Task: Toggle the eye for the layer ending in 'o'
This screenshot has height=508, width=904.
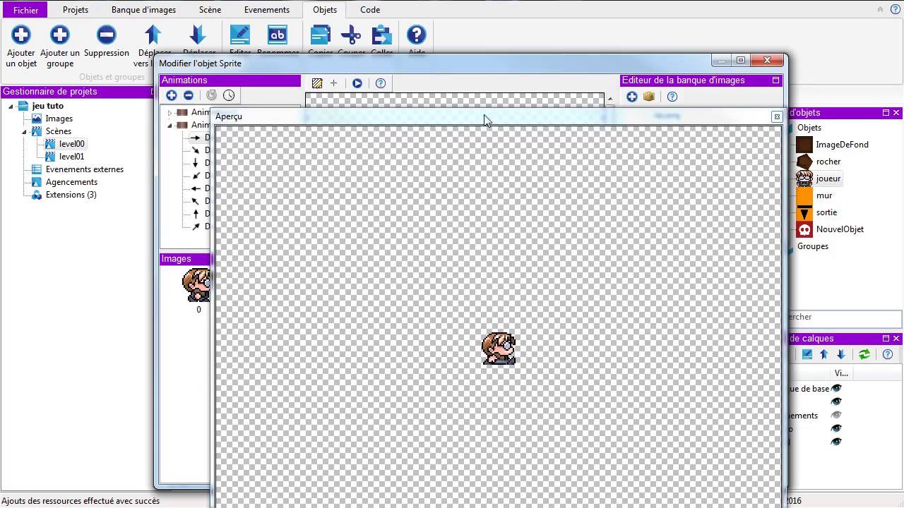Action: tap(837, 428)
